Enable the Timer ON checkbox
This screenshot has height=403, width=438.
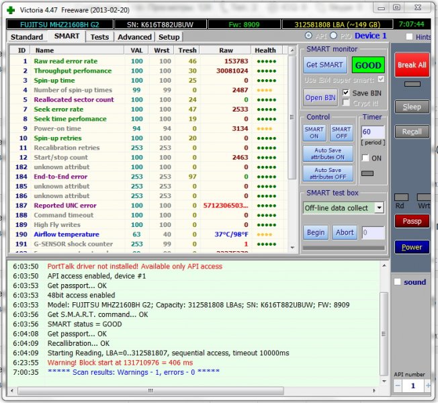tap(365, 158)
